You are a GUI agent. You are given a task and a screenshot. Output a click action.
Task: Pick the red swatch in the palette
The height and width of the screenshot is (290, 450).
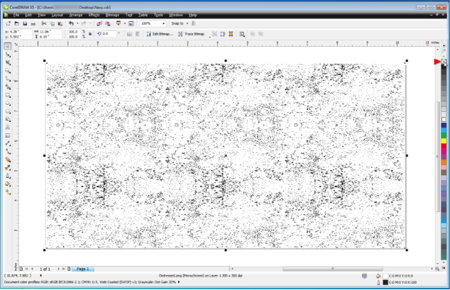pos(444,146)
